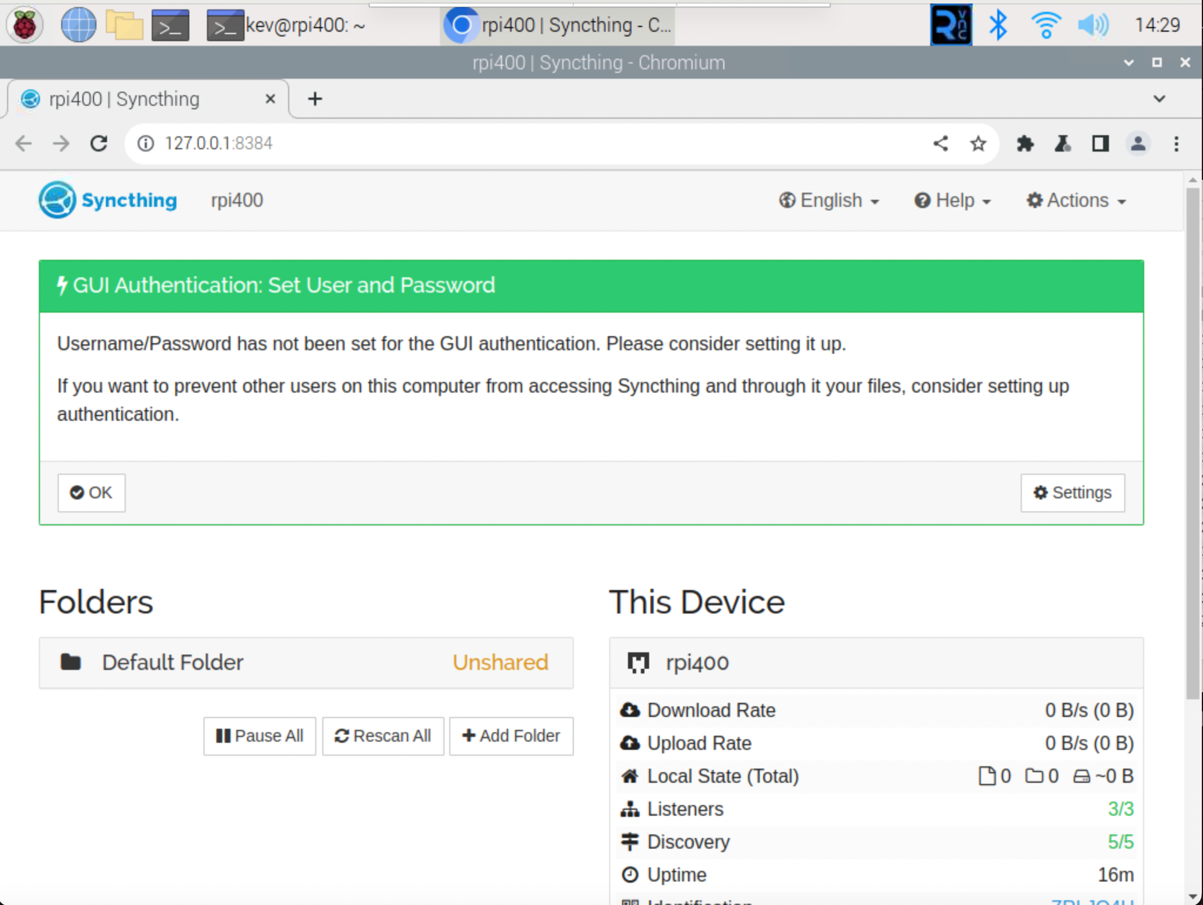Open a new browser tab

315,99
